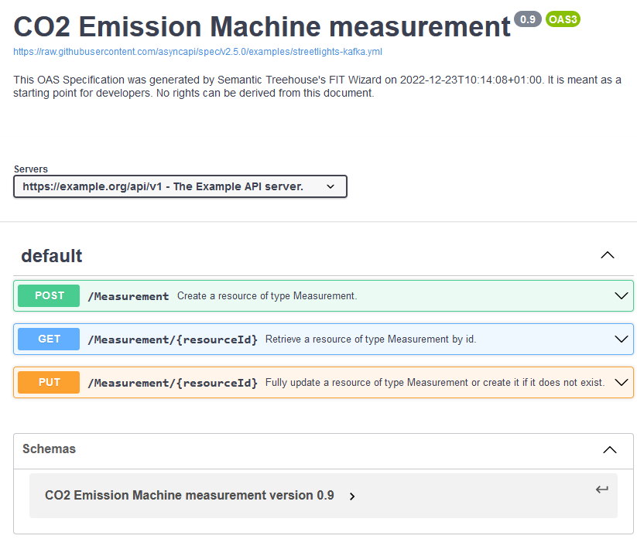Click the orange PUT method badge
This screenshot has width=637, height=539.
(x=49, y=382)
